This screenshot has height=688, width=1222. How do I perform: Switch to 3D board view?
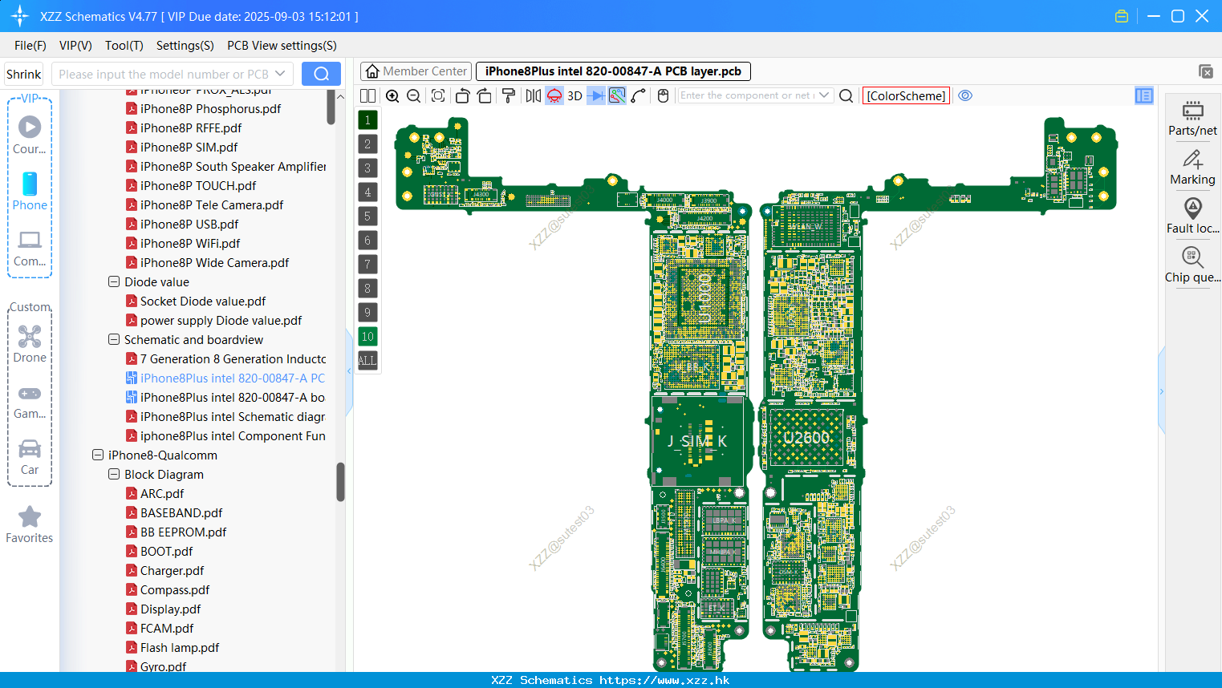(574, 96)
